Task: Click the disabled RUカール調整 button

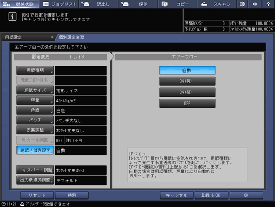Action: tap(35, 140)
